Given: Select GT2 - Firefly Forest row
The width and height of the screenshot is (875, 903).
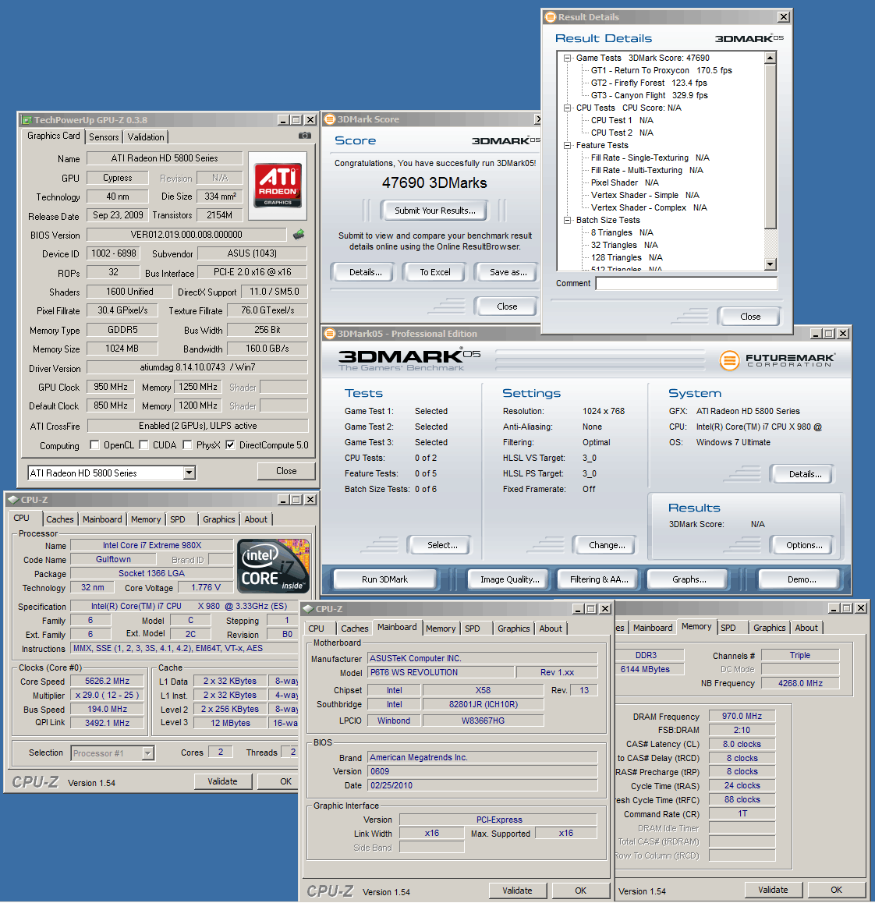Looking at the screenshot, I should [649, 83].
